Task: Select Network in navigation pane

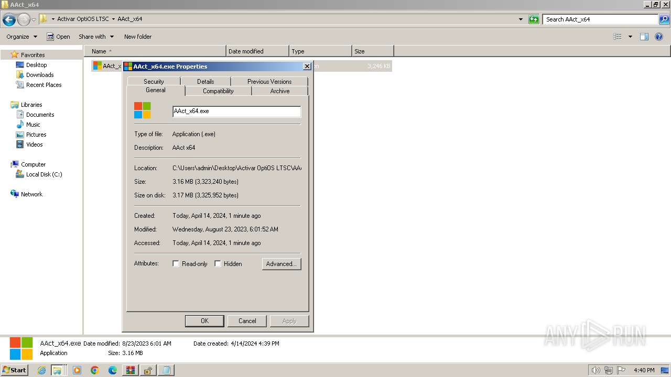Action: coord(31,194)
